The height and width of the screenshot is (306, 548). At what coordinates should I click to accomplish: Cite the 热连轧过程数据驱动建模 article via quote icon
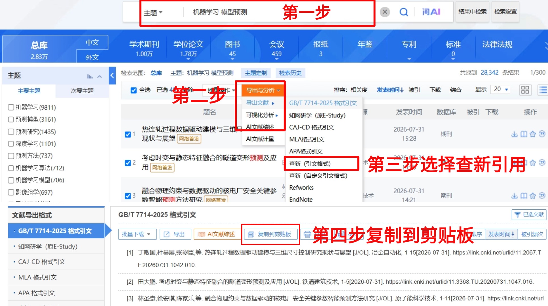click(542, 134)
